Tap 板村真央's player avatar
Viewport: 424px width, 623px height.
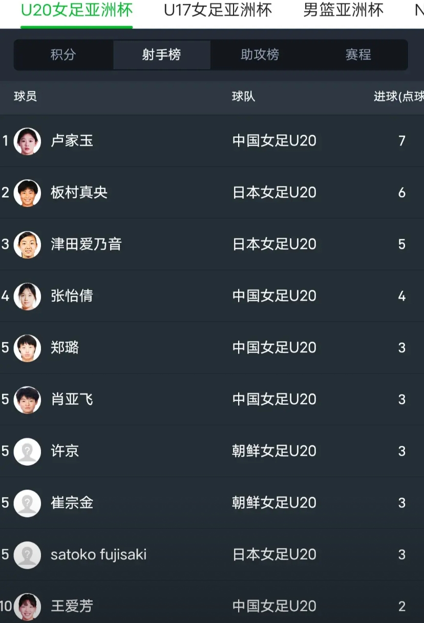[x=27, y=193]
